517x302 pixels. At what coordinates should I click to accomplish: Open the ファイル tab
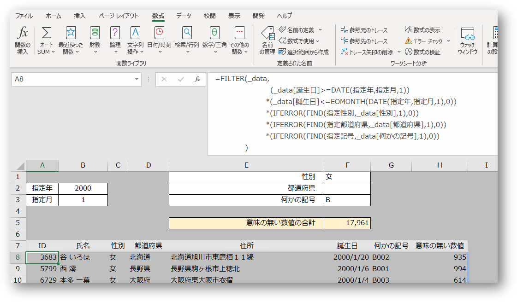pyautogui.click(x=24, y=16)
